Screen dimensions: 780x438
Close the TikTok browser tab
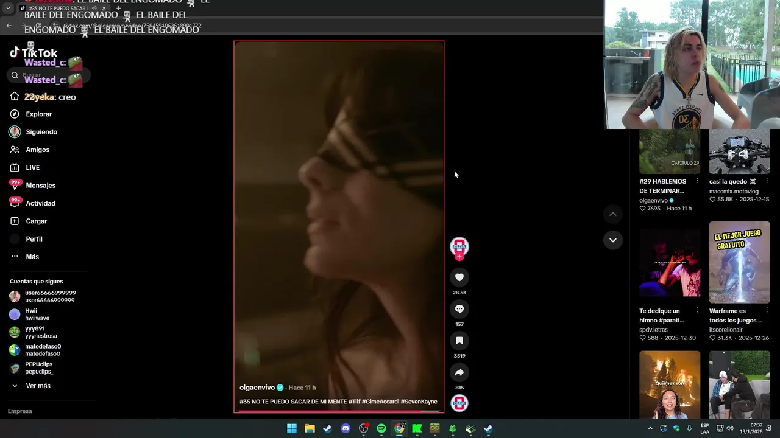point(104,9)
